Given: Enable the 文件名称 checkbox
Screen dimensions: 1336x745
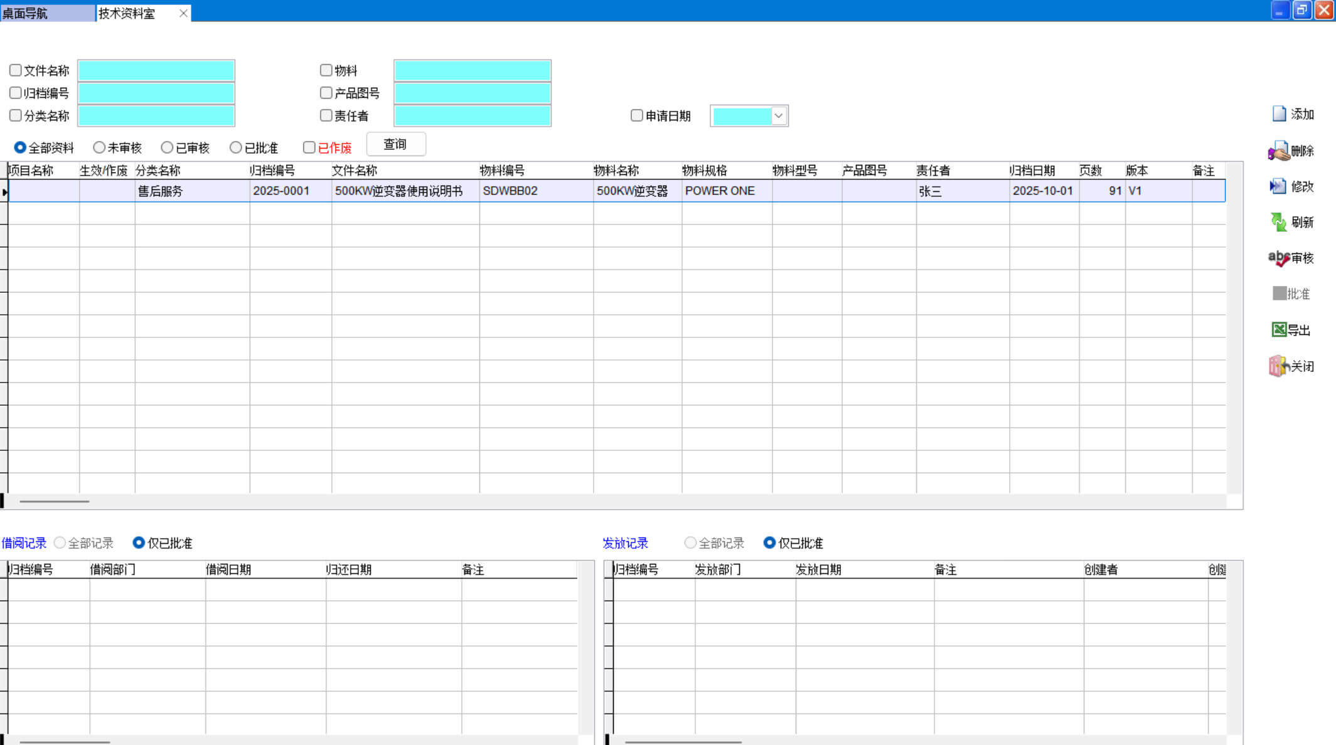Looking at the screenshot, I should click(16, 70).
